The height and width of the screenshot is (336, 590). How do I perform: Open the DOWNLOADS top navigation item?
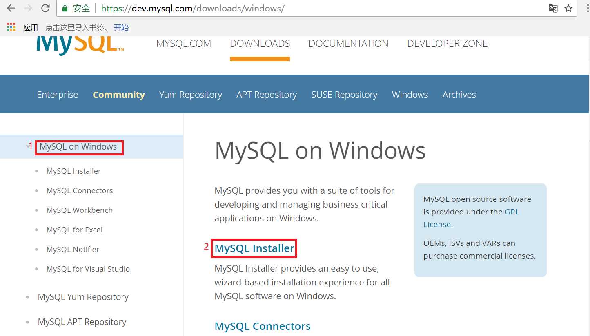pos(260,44)
